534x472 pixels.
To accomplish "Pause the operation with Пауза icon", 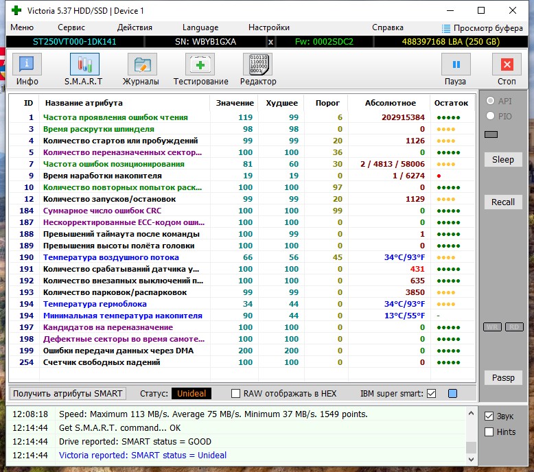I will coord(456,64).
